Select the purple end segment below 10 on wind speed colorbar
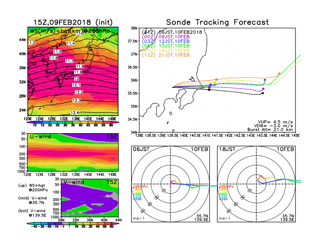Image resolution: width=315 pixels, height=244 pixels. [31, 122]
